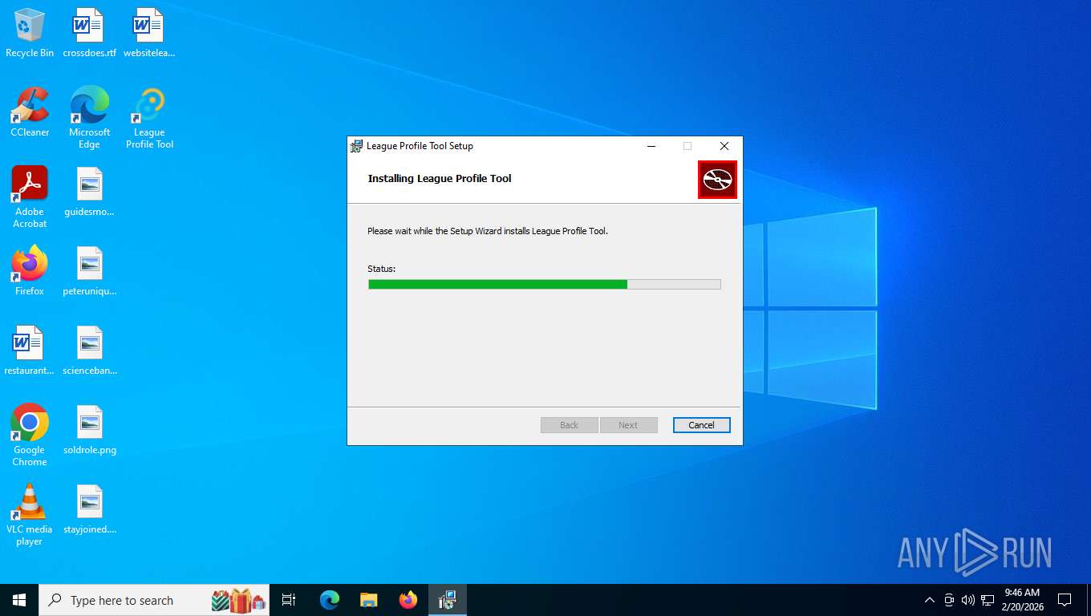Select the installer task on the taskbar

448,600
